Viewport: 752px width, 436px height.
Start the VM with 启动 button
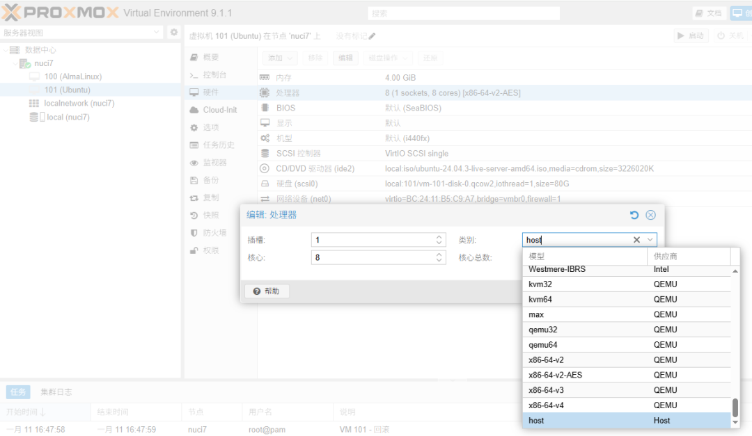point(691,36)
